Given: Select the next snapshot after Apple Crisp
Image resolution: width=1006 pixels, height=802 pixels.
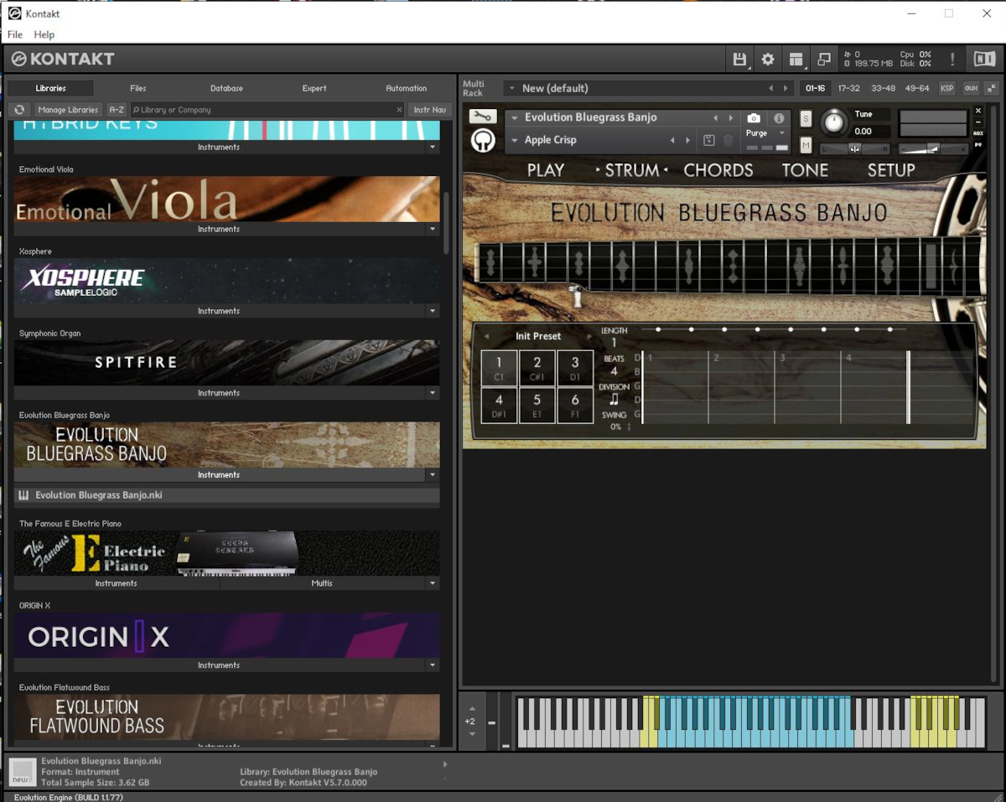Looking at the screenshot, I should click(688, 140).
